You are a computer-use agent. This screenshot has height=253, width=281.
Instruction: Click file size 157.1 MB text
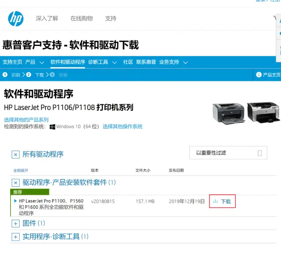(145, 201)
